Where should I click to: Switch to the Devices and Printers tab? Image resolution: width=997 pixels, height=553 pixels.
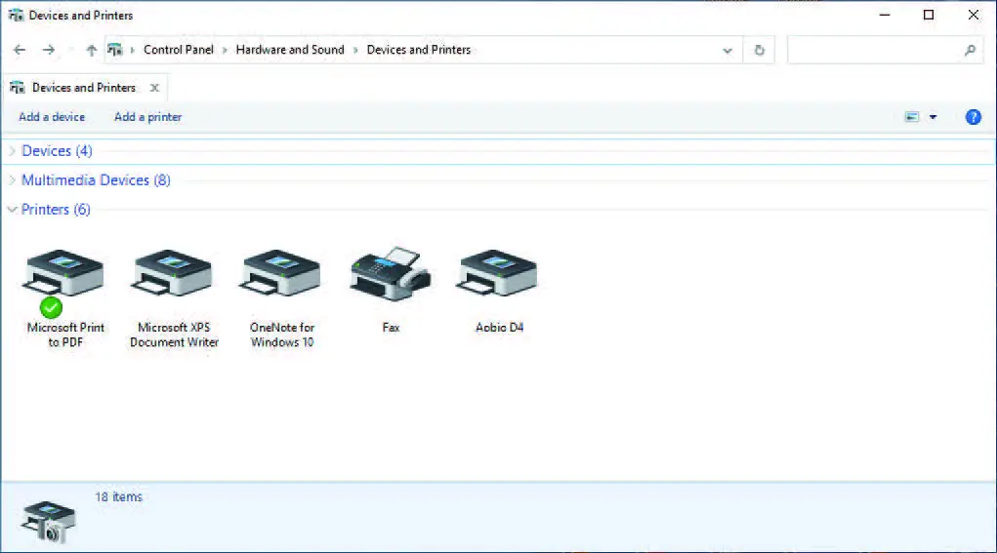[84, 88]
